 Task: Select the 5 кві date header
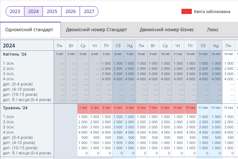point(106,54)
